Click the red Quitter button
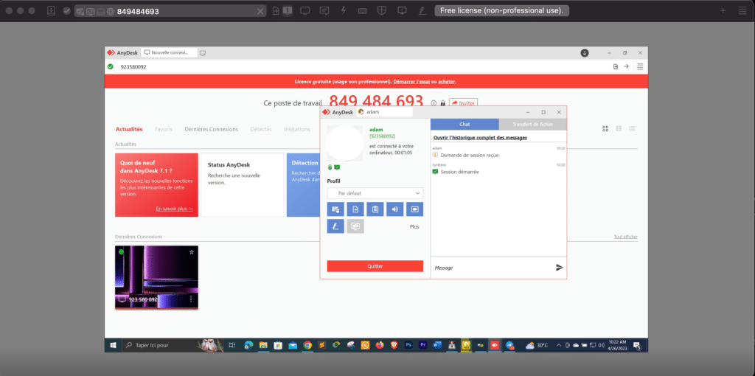 [x=375, y=265]
